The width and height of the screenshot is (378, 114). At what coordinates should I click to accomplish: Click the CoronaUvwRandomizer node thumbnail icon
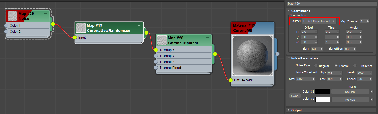pyautogui.click(x=81, y=28)
